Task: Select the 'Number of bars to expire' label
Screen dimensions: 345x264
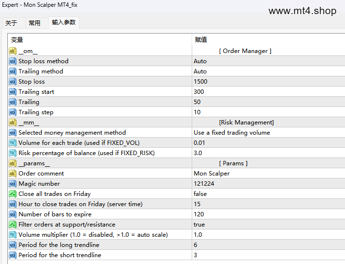Action: coord(55,214)
